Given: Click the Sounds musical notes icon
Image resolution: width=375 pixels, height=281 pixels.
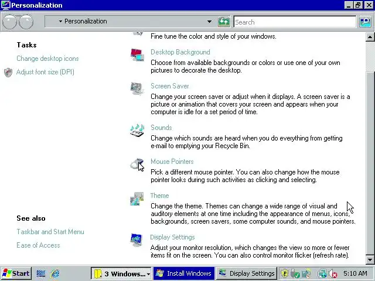Looking at the screenshot, I should (137, 131).
